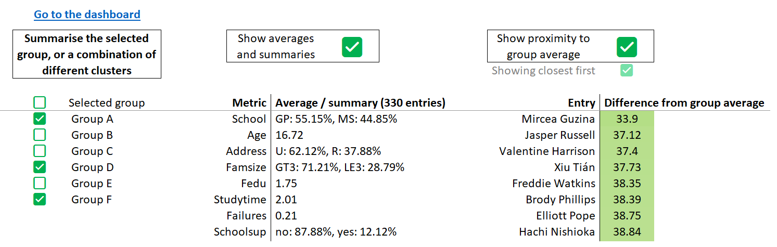Click the Difference from group average header

684,103
